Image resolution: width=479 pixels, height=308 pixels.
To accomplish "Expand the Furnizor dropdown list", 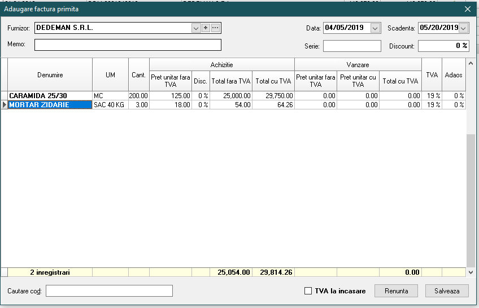I will 196,28.
